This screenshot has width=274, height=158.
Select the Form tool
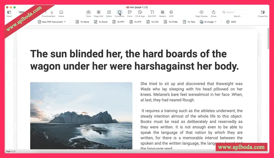pos(130,12)
